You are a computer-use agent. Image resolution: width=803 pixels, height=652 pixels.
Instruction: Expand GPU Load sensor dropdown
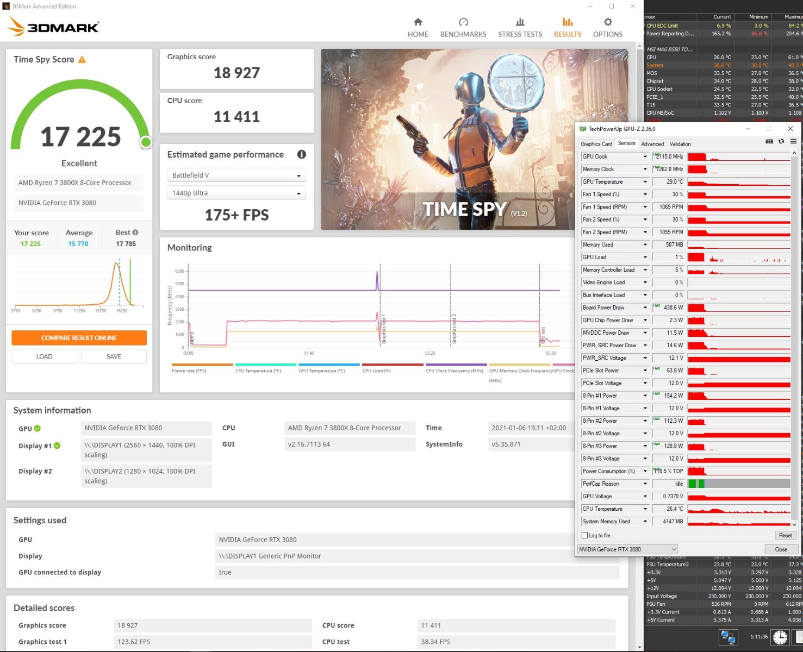tap(645, 257)
